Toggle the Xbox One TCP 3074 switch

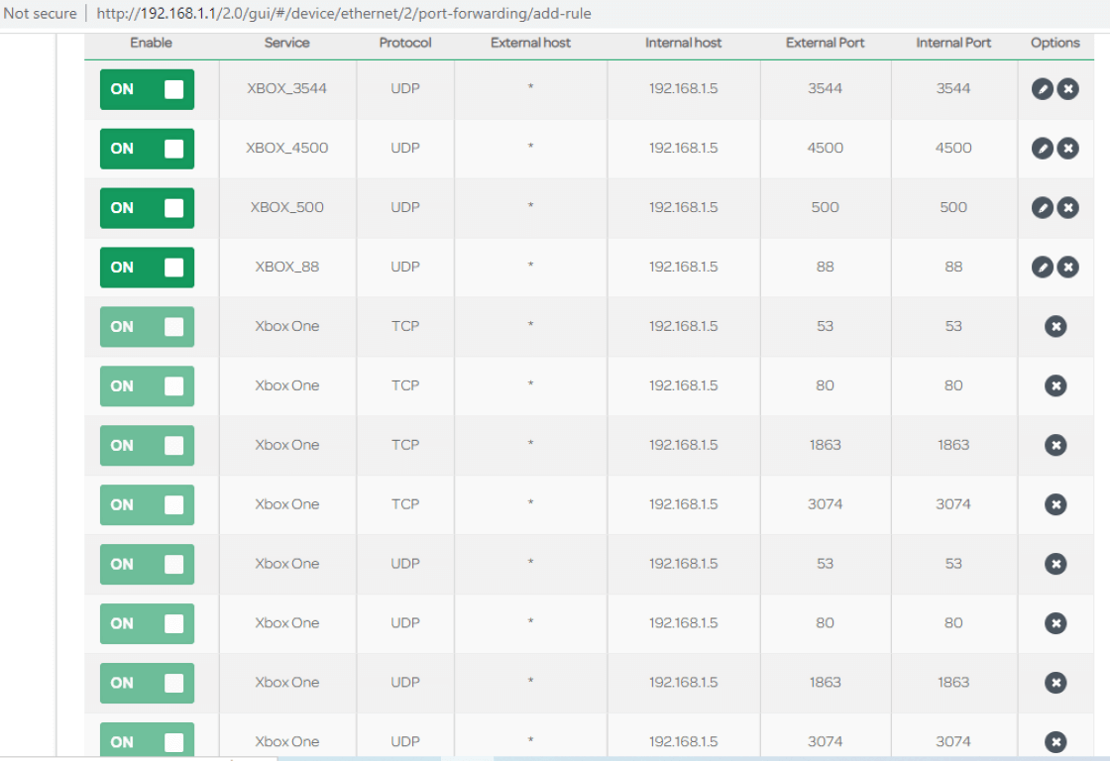point(148,504)
